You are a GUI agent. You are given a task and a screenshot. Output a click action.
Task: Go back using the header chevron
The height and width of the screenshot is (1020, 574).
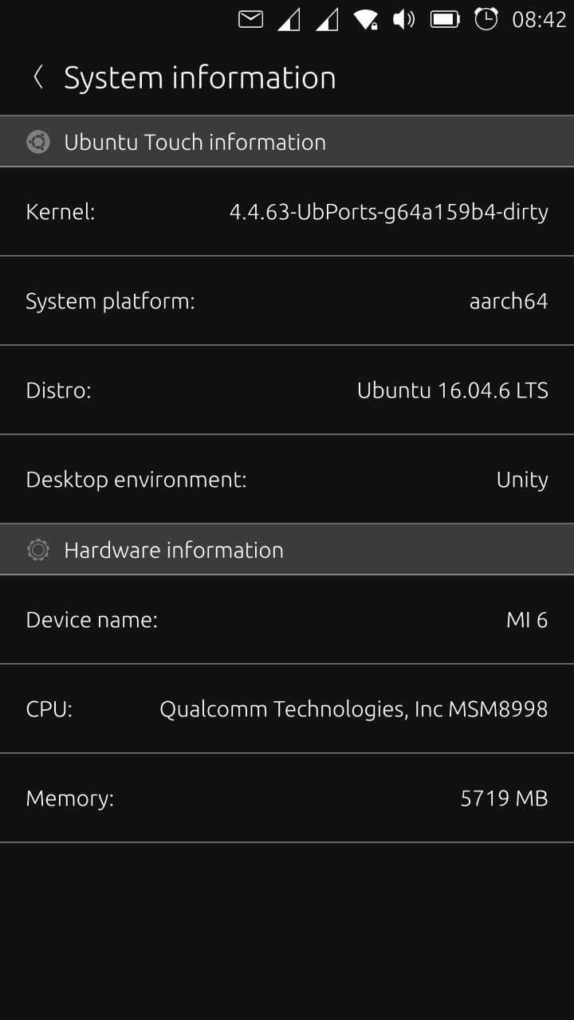(x=37, y=77)
